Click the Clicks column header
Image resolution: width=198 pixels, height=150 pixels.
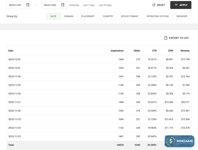[137, 51]
